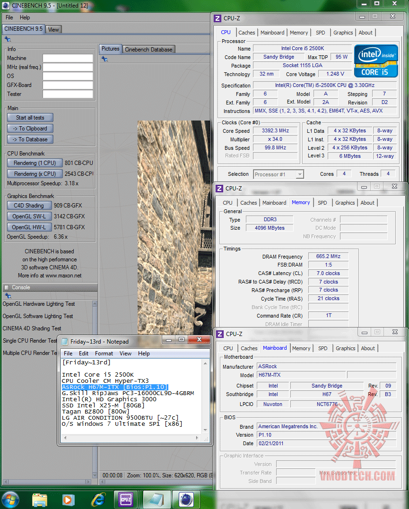
Task: Switch to the Cinebench taskbar button
Action: (186, 500)
